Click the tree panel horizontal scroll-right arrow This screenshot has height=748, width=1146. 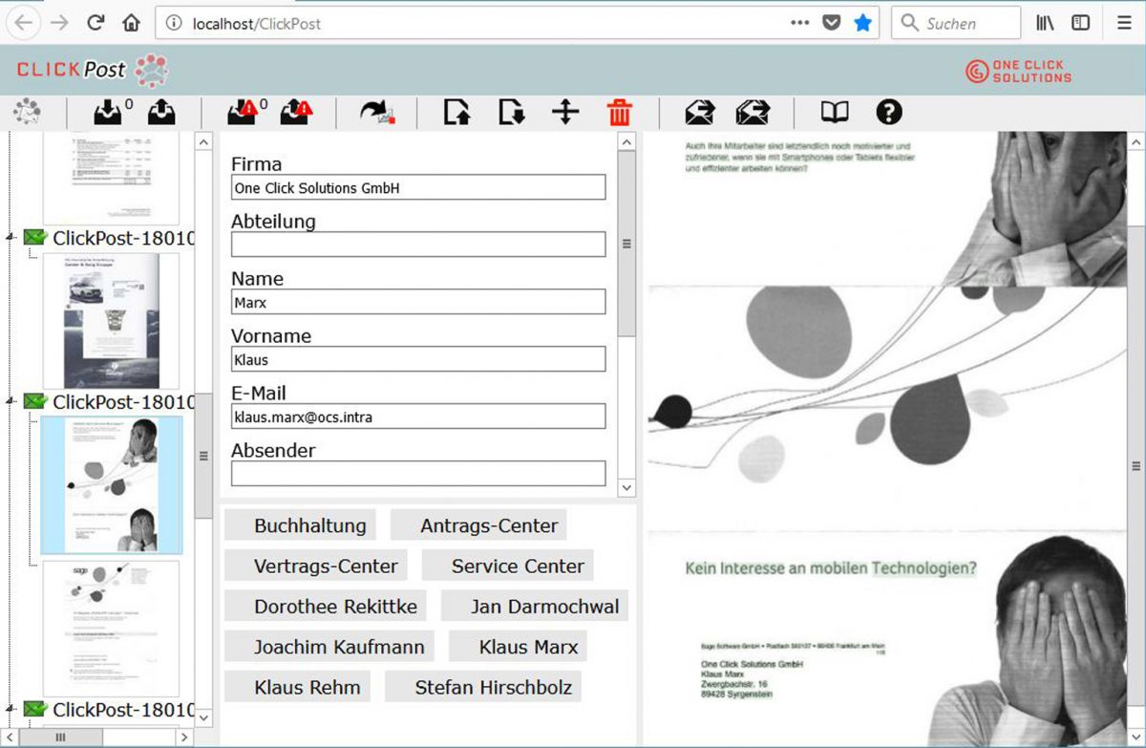(183, 737)
